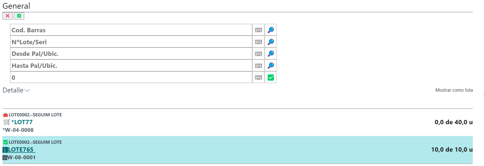The height and width of the screenshot is (166, 484).
Task: Click the green check confirm button under General
Action: 19,16
